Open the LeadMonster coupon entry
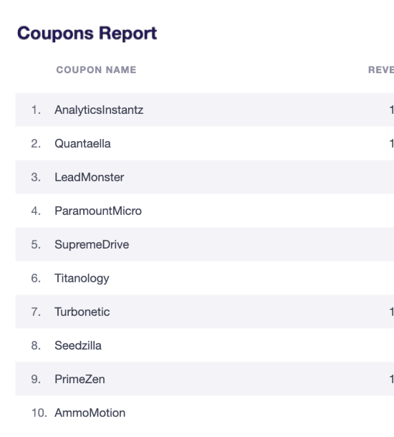This screenshot has width=394, height=437. pos(89,177)
